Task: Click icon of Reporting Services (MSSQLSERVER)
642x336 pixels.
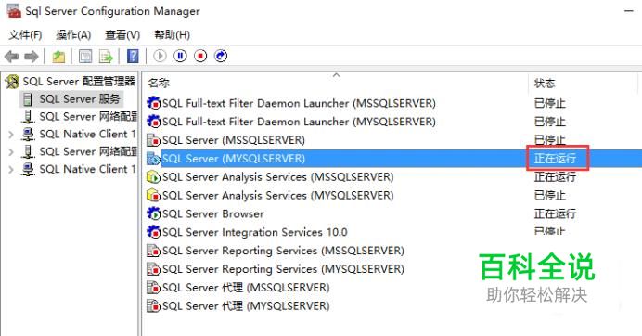Action: click(x=153, y=251)
